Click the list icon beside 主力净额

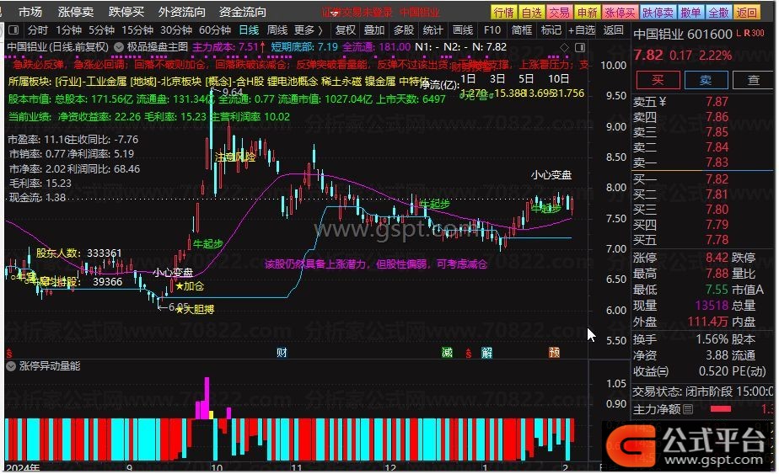pos(688,409)
